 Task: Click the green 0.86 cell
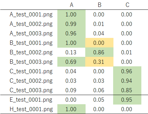(x=99, y=52)
